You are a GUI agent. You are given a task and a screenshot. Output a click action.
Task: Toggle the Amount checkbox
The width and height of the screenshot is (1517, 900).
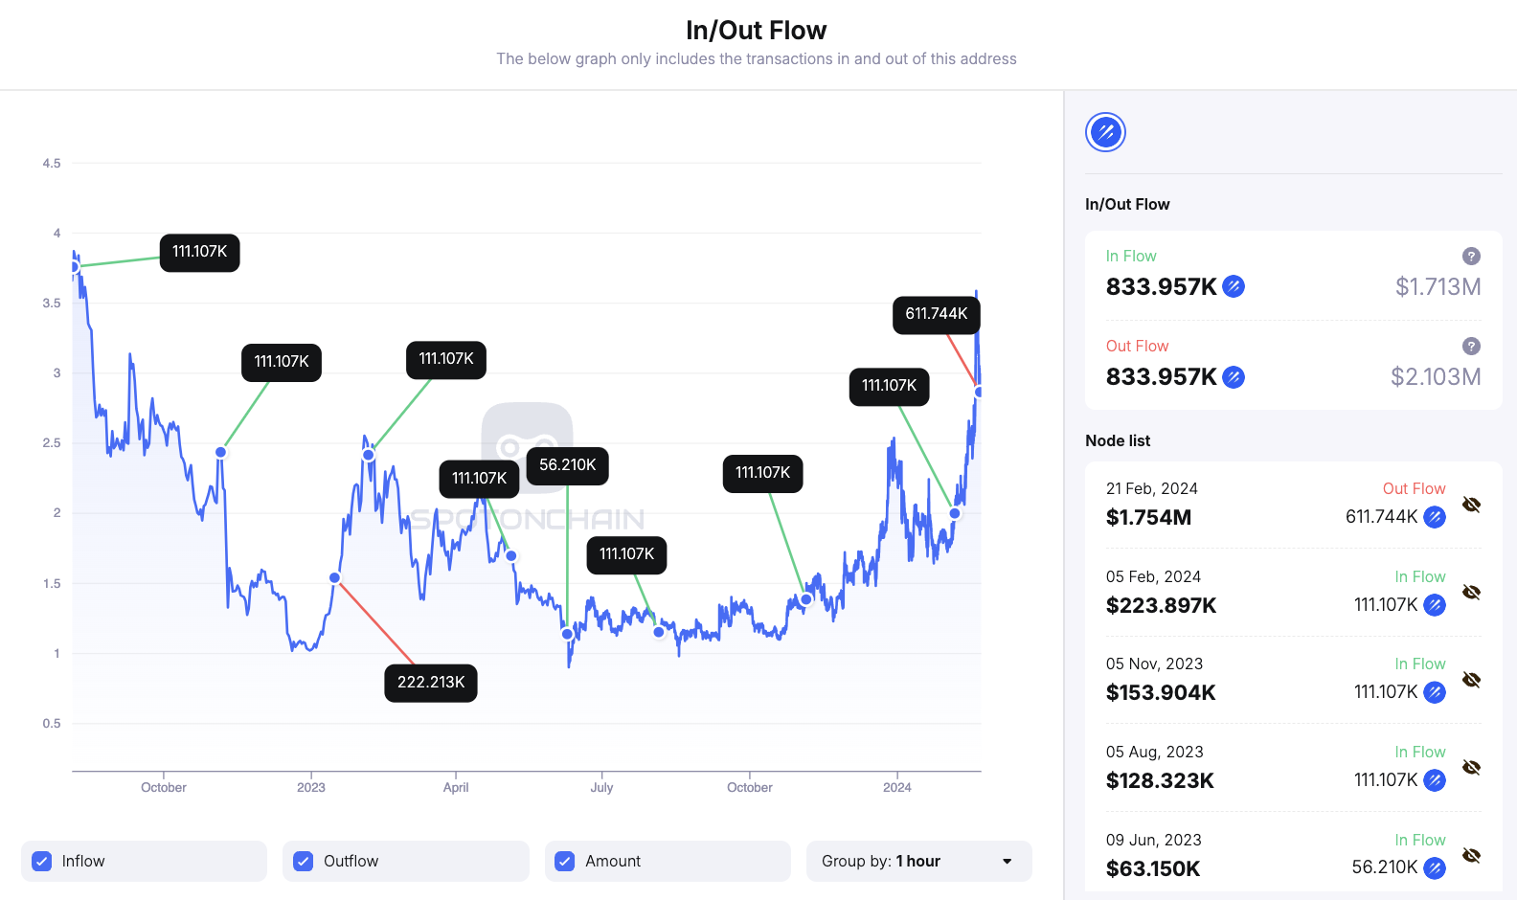tap(565, 861)
